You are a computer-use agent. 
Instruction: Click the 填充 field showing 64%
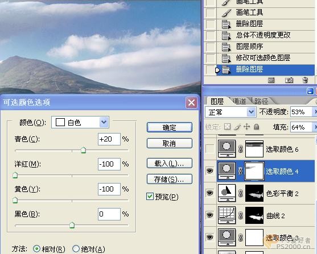(x=301, y=127)
